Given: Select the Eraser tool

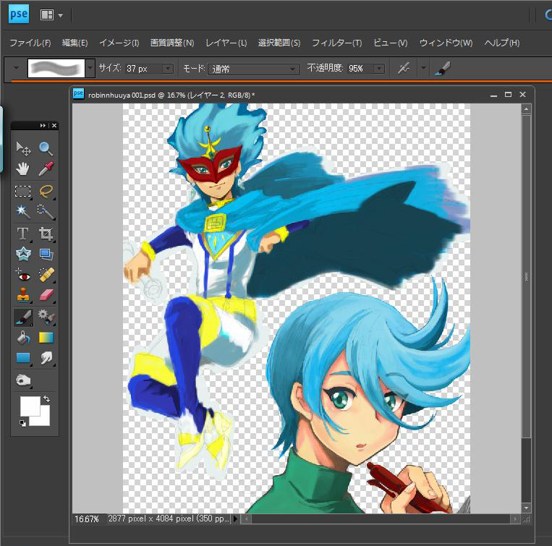Looking at the screenshot, I should coord(46,295).
